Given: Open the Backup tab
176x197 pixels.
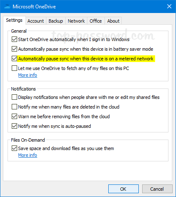Looking at the screenshot, I should click(56, 21).
